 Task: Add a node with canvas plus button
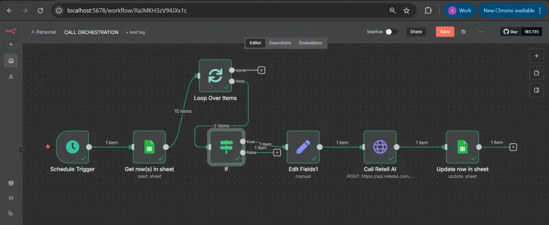tap(536, 56)
